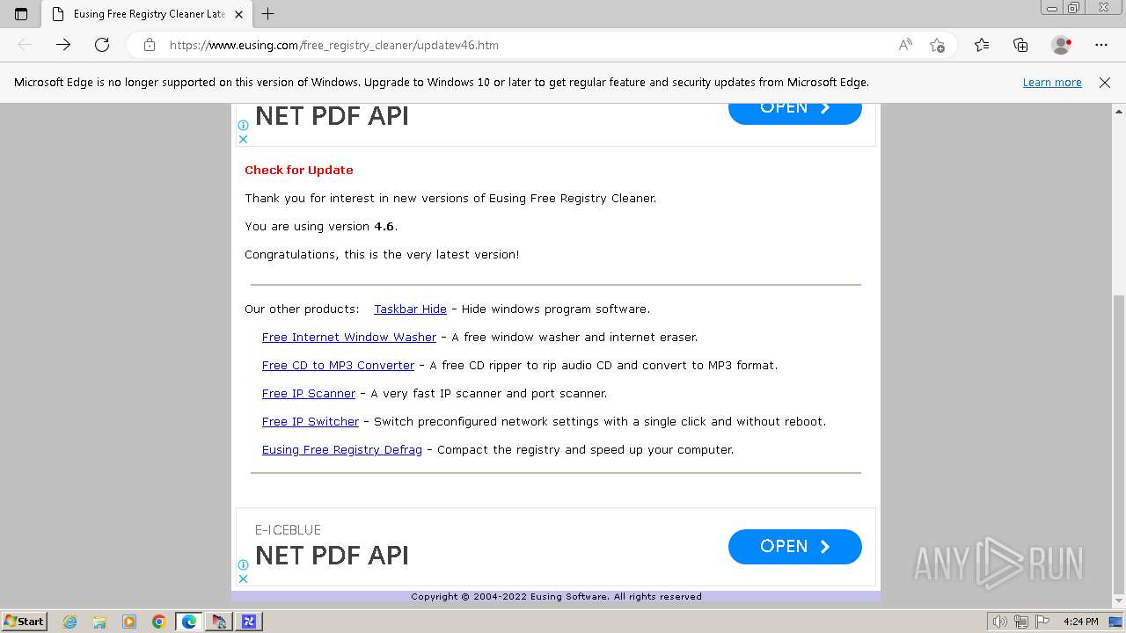Image resolution: width=1126 pixels, height=633 pixels.
Task: Go forward in browser history
Action: click(63, 45)
